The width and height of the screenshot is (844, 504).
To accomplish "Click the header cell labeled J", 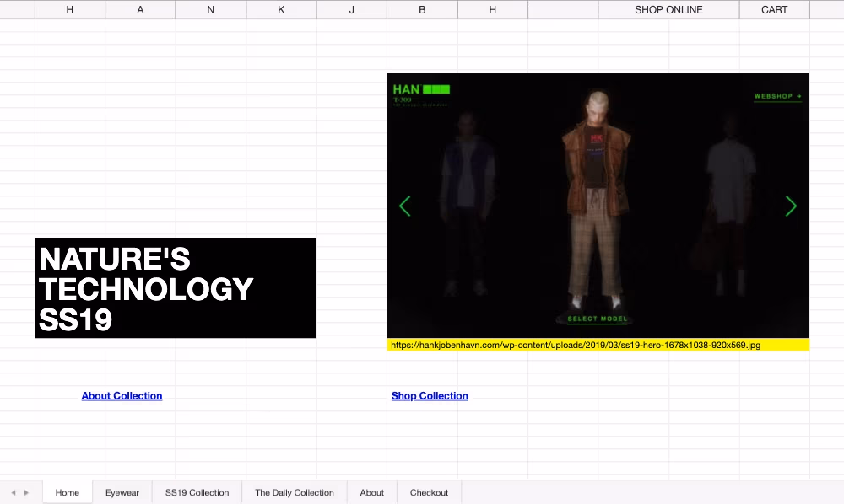I will coord(351,9).
